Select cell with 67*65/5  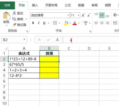click(24, 65)
